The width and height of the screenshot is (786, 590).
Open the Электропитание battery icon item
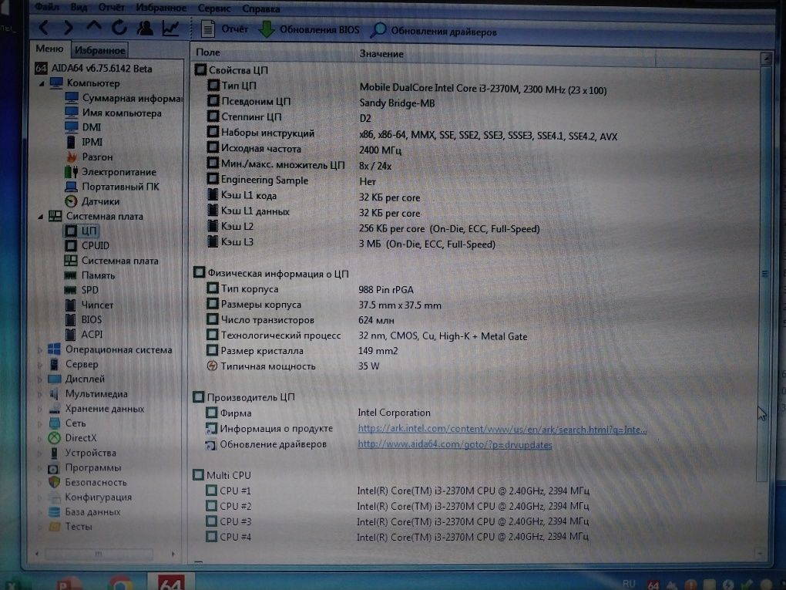[71, 172]
